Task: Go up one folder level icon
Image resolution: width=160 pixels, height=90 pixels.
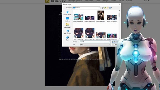Action: pyautogui.click(x=105, y=8)
